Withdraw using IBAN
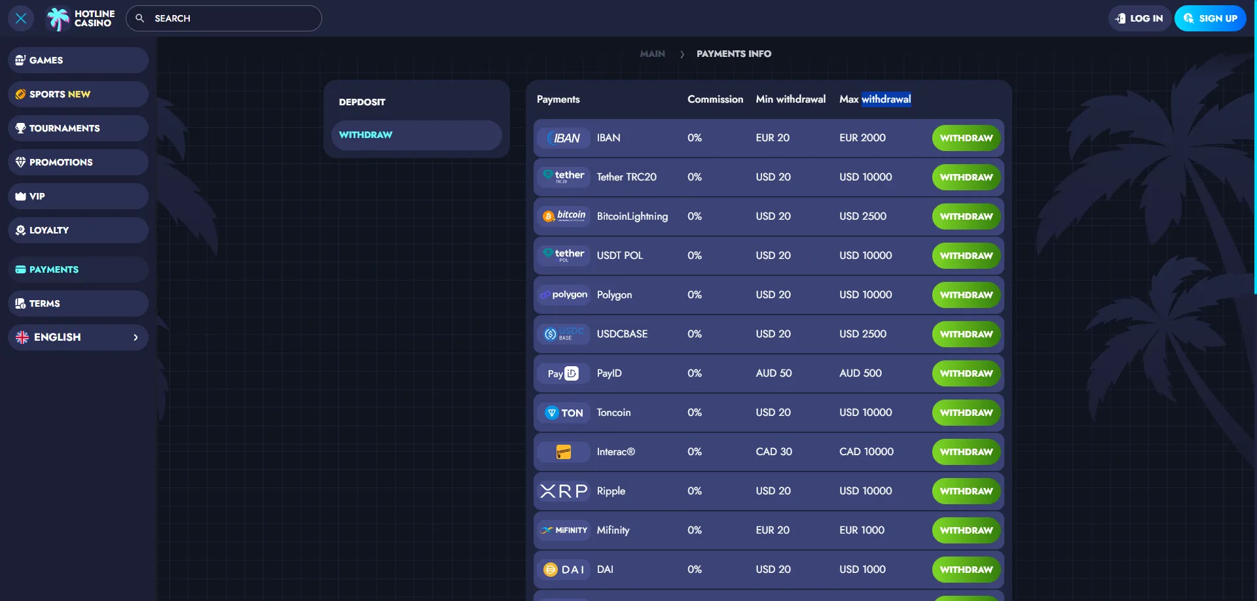Viewport: 1257px width, 601px height. (x=966, y=138)
